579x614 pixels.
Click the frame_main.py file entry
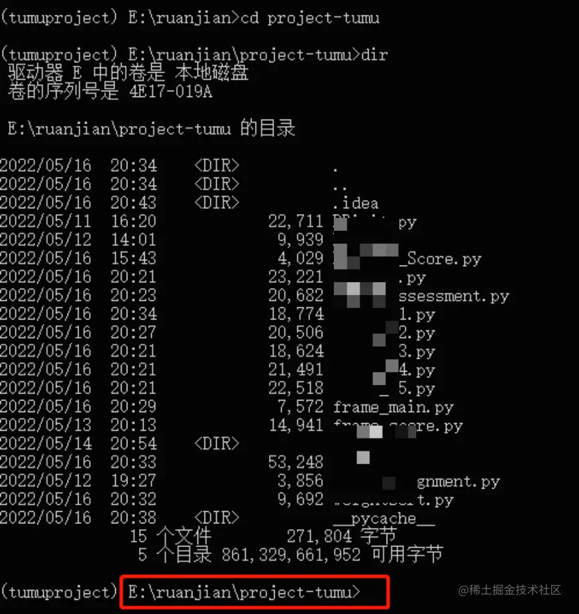pyautogui.click(x=393, y=408)
